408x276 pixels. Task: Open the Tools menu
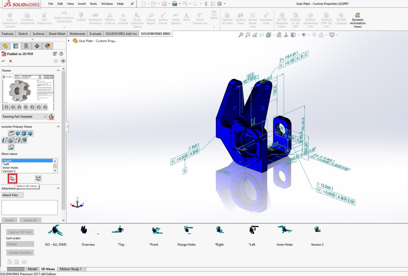93,4
